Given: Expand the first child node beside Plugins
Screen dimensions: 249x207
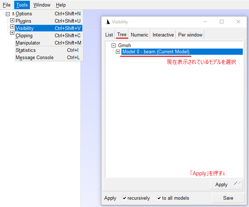Looking at the screenshot, I should pos(12,20).
